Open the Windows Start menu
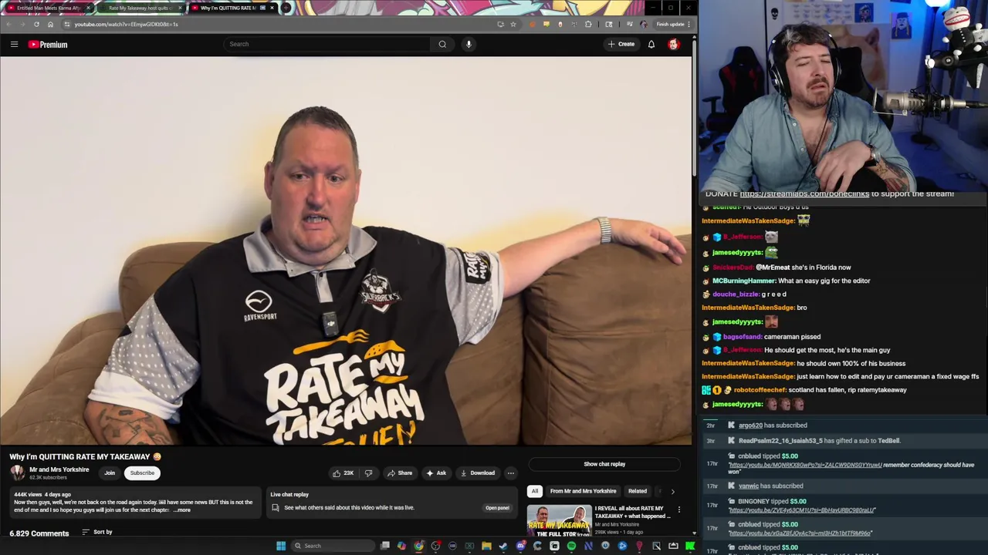The height and width of the screenshot is (555, 988). tap(281, 546)
